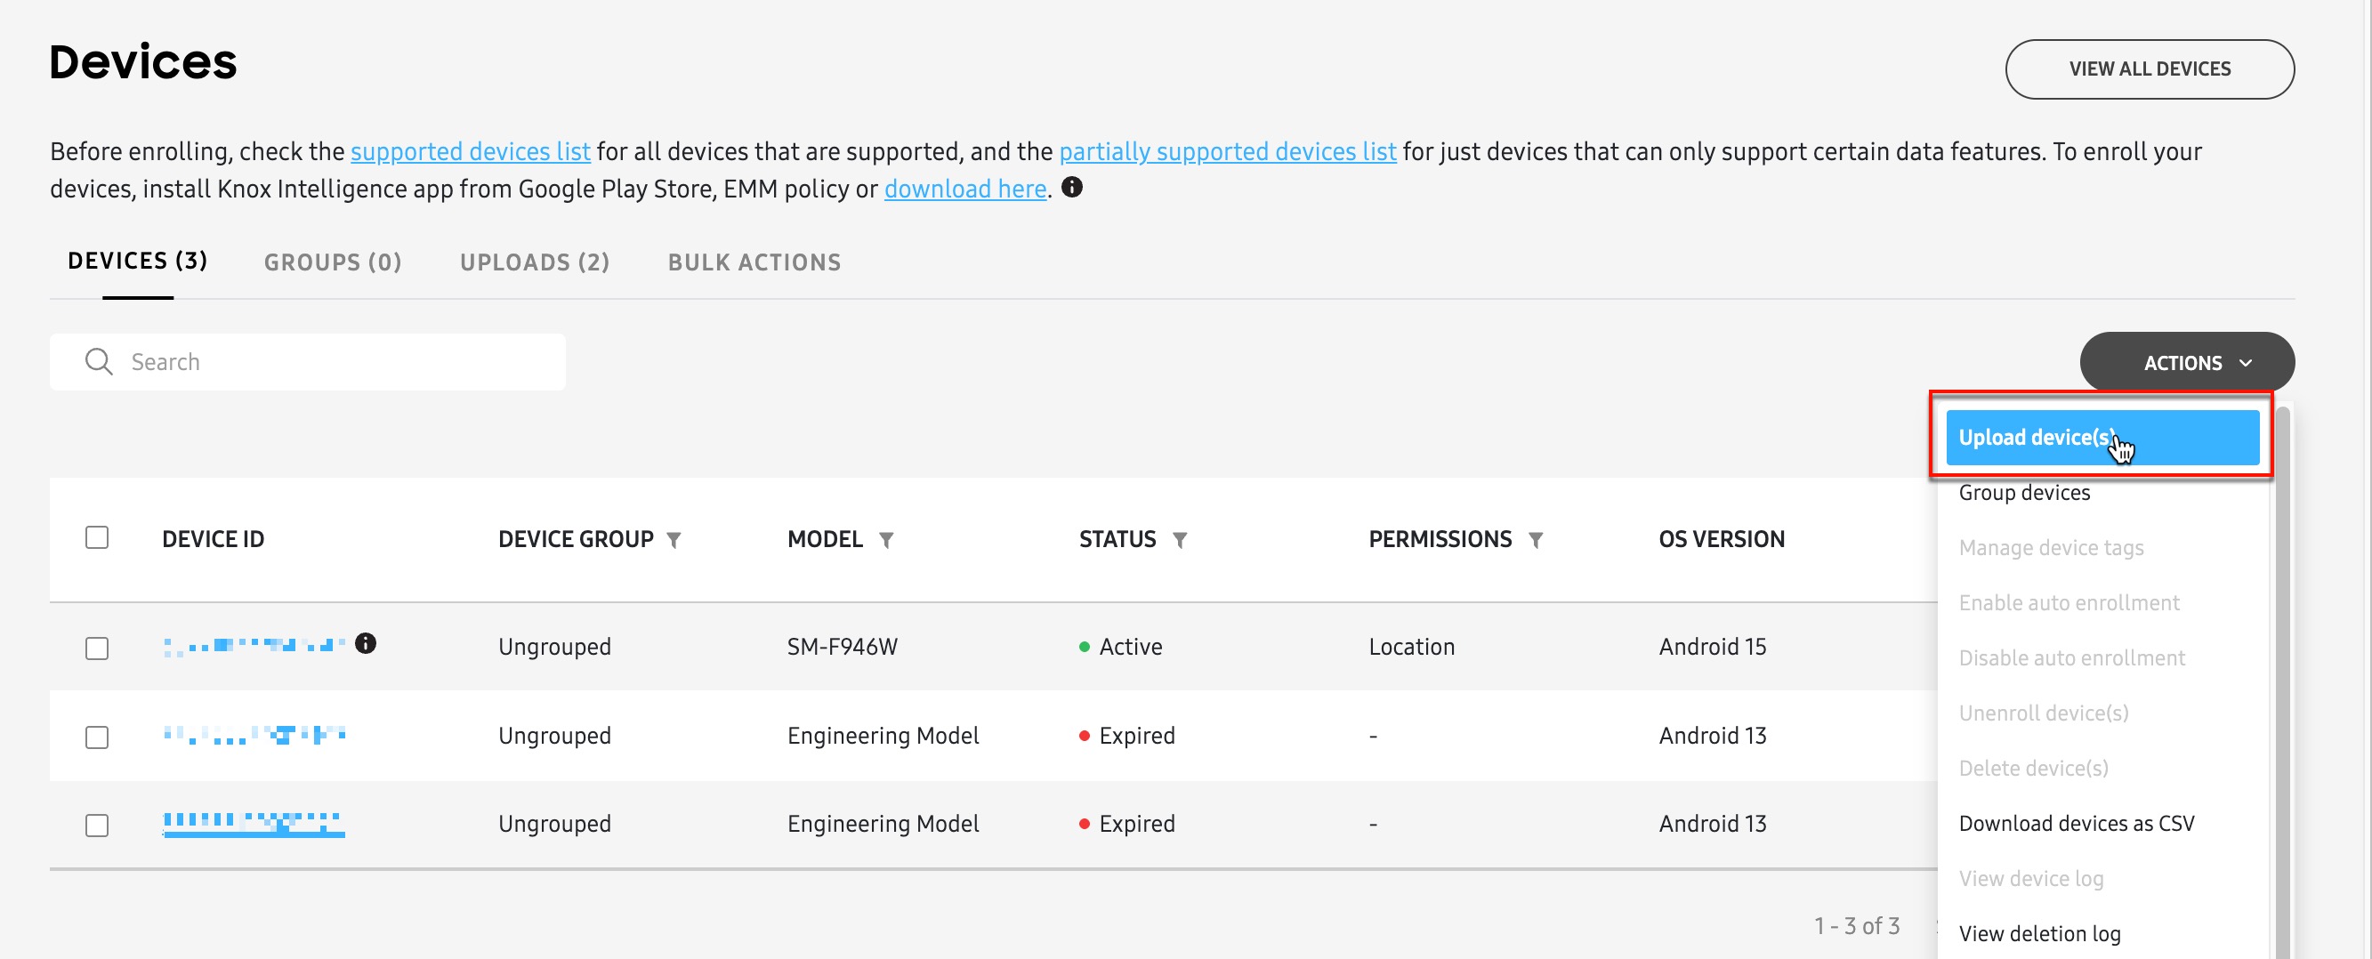This screenshot has height=959, width=2372.
Task: Open the Status column filter icon
Action: [1180, 540]
